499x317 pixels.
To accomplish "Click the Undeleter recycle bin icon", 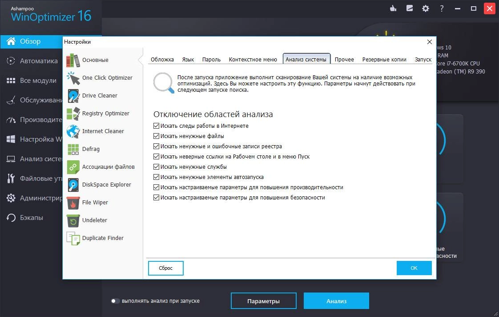I will point(73,220).
